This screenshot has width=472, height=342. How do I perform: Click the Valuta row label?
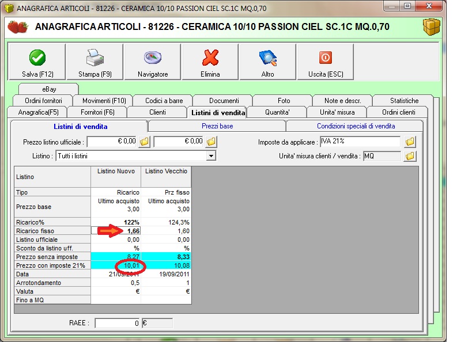[x=52, y=291]
